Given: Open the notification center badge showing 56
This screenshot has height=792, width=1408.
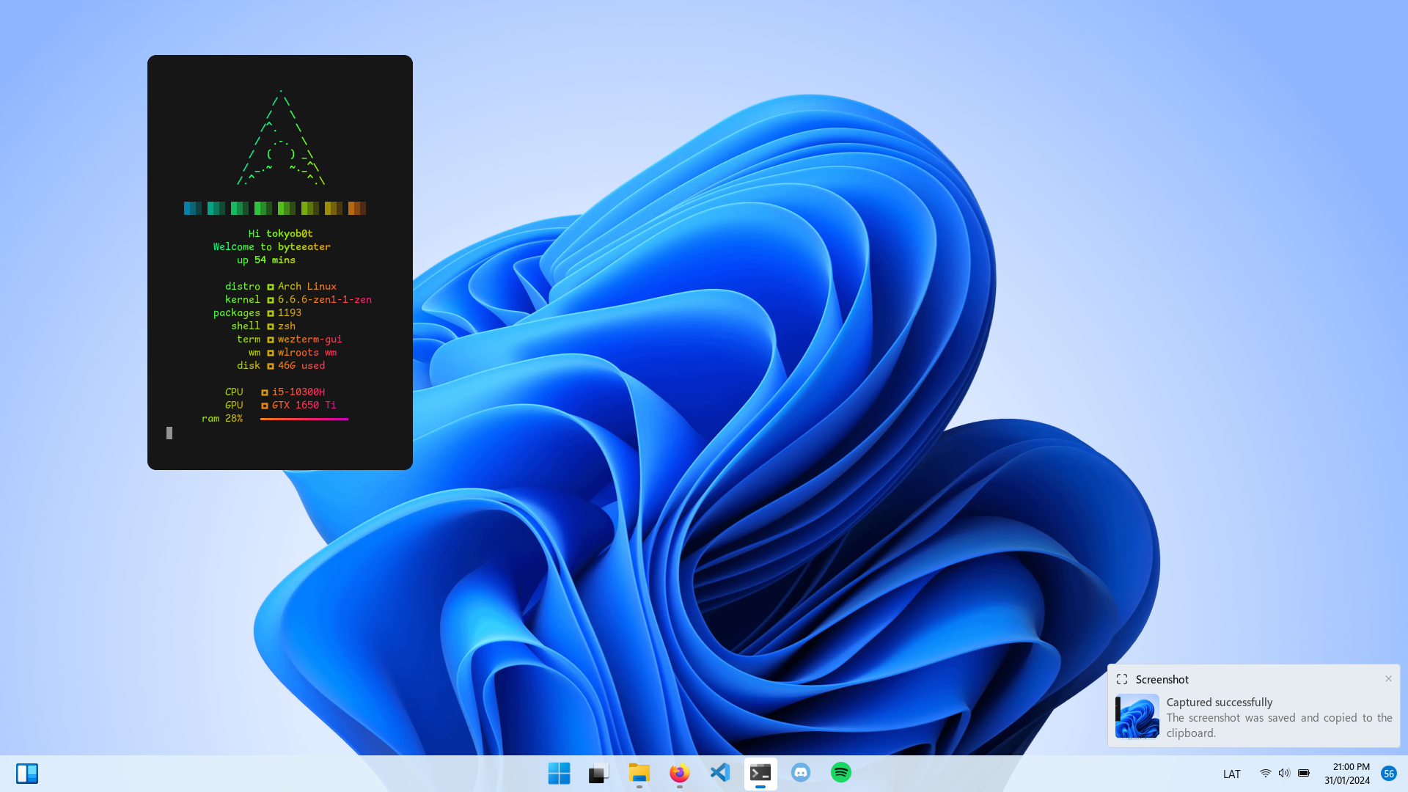Looking at the screenshot, I should point(1389,774).
